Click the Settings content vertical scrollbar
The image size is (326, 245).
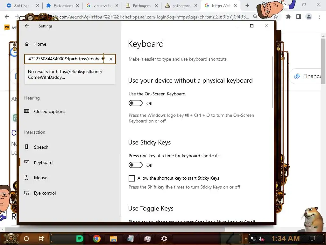273,82
